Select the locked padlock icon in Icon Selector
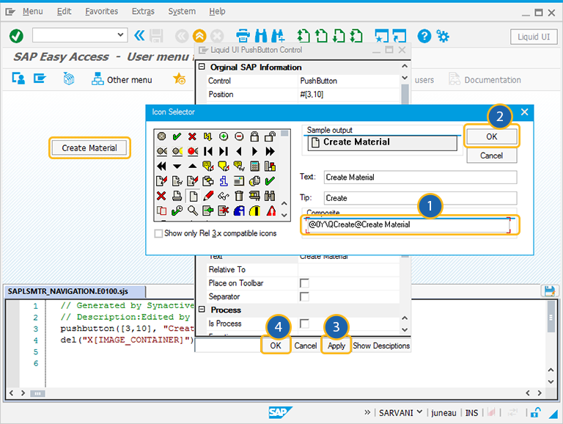The image size is (563, 424). 254,136
